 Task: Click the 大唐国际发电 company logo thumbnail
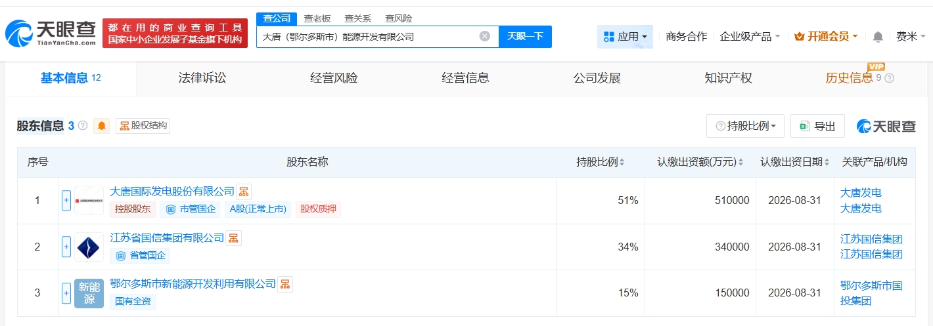coord(89,200)
